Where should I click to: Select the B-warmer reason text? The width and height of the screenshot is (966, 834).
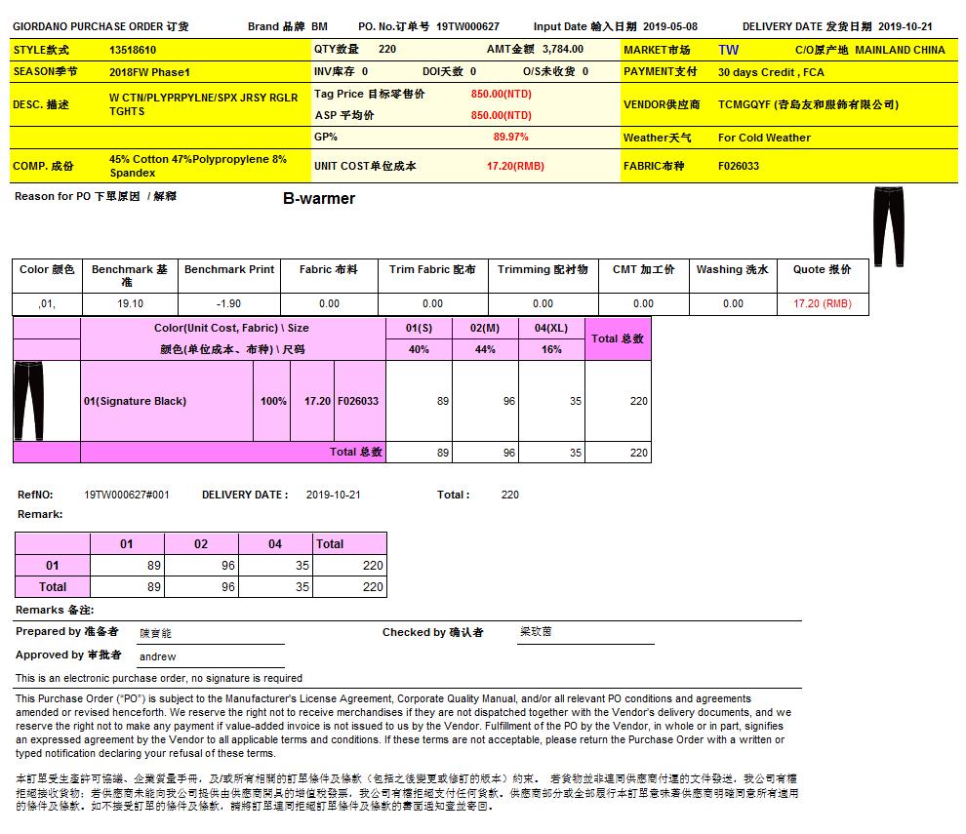[x=319, y=199]
